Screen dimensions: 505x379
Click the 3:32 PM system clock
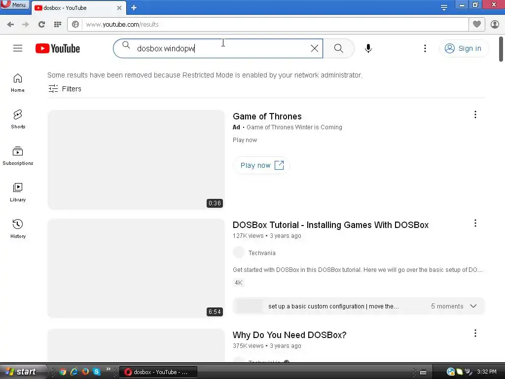pyautogui.click(x=487, y=372)
